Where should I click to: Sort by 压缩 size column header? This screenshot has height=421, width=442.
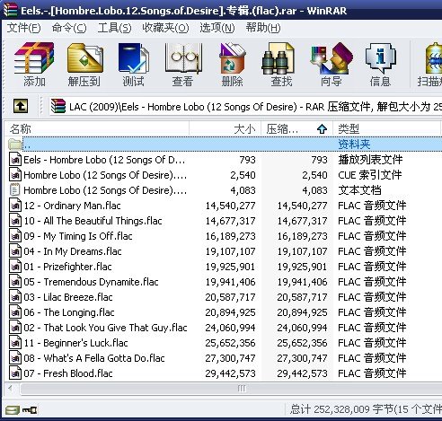(297, 129)
